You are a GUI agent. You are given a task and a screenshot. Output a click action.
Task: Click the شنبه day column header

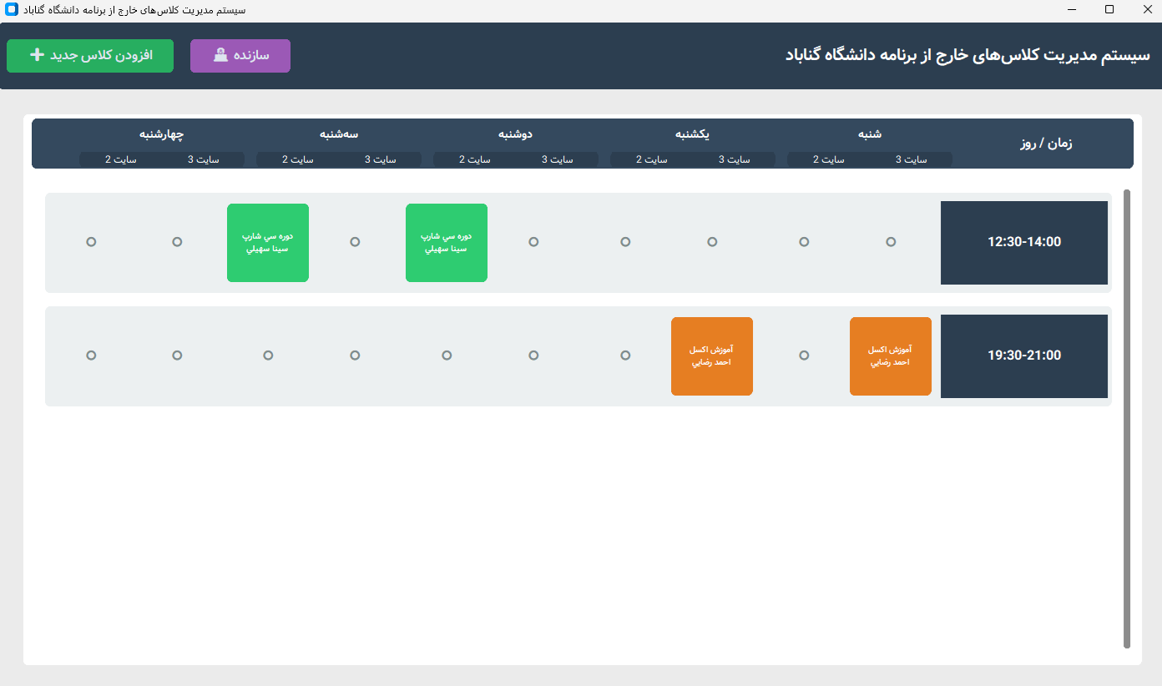[x=870, y=134]
